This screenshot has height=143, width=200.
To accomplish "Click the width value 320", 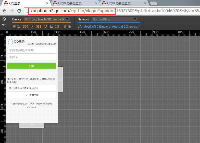I will click(26, 27).
